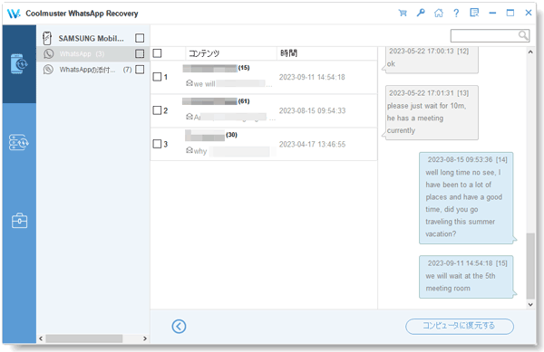The height and width of the screenshot is (352, 544).
Task: Click the WhatsApp logo icon in sidebar
Action: (x=49, y=53)
